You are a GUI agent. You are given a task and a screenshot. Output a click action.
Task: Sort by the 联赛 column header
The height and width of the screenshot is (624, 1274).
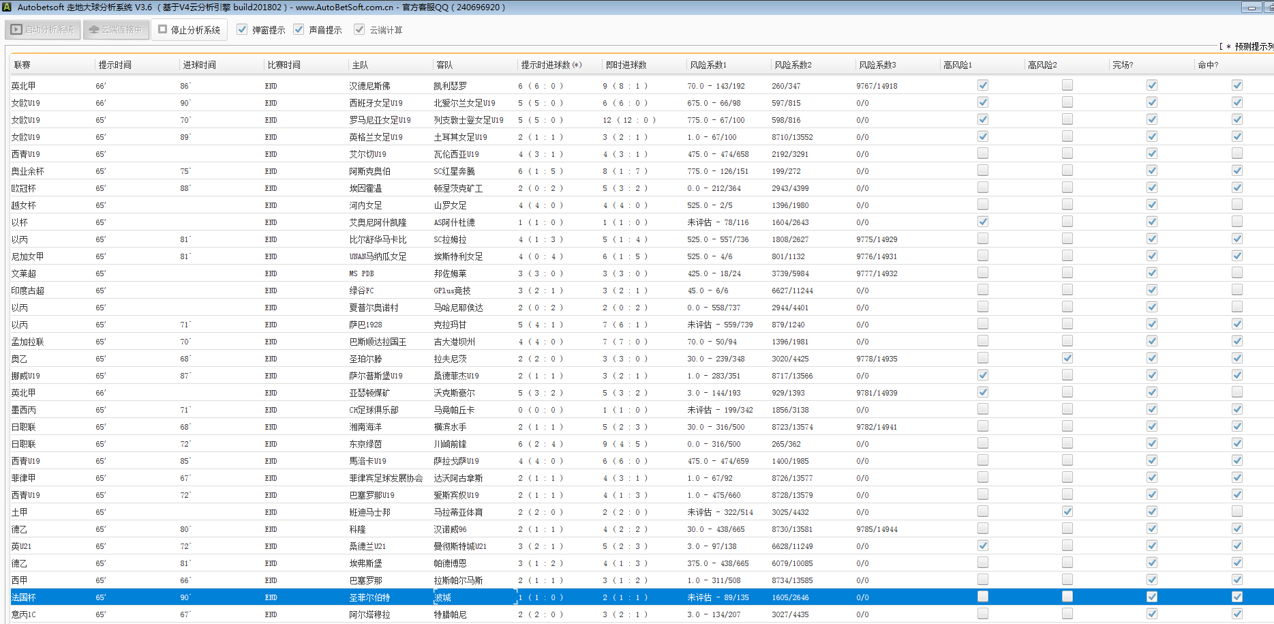22,65
